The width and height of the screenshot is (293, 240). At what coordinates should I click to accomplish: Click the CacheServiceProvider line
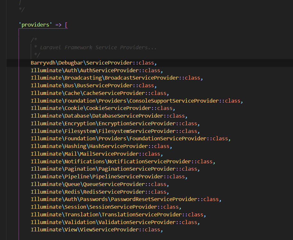(x=100, y=93)
